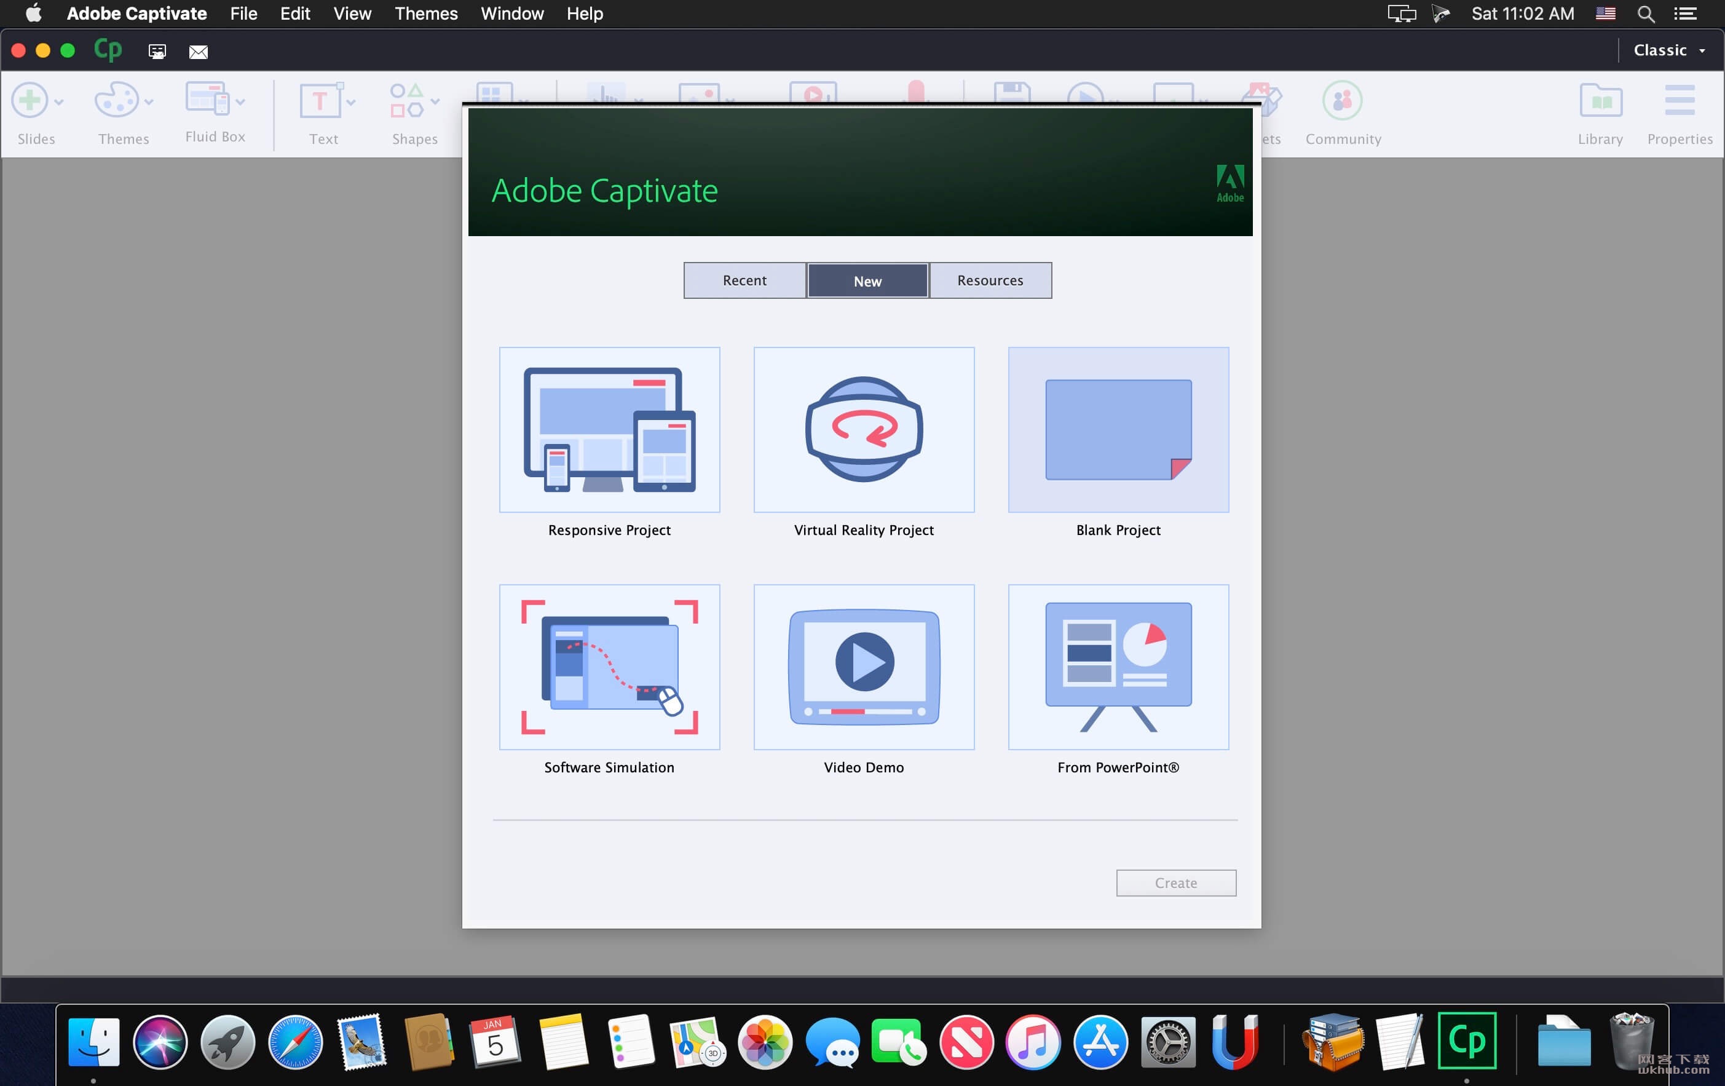The width and height of the screenshot is (1725, 1086).
Task: Open the Help menu
Action: (x=585, y=14)
